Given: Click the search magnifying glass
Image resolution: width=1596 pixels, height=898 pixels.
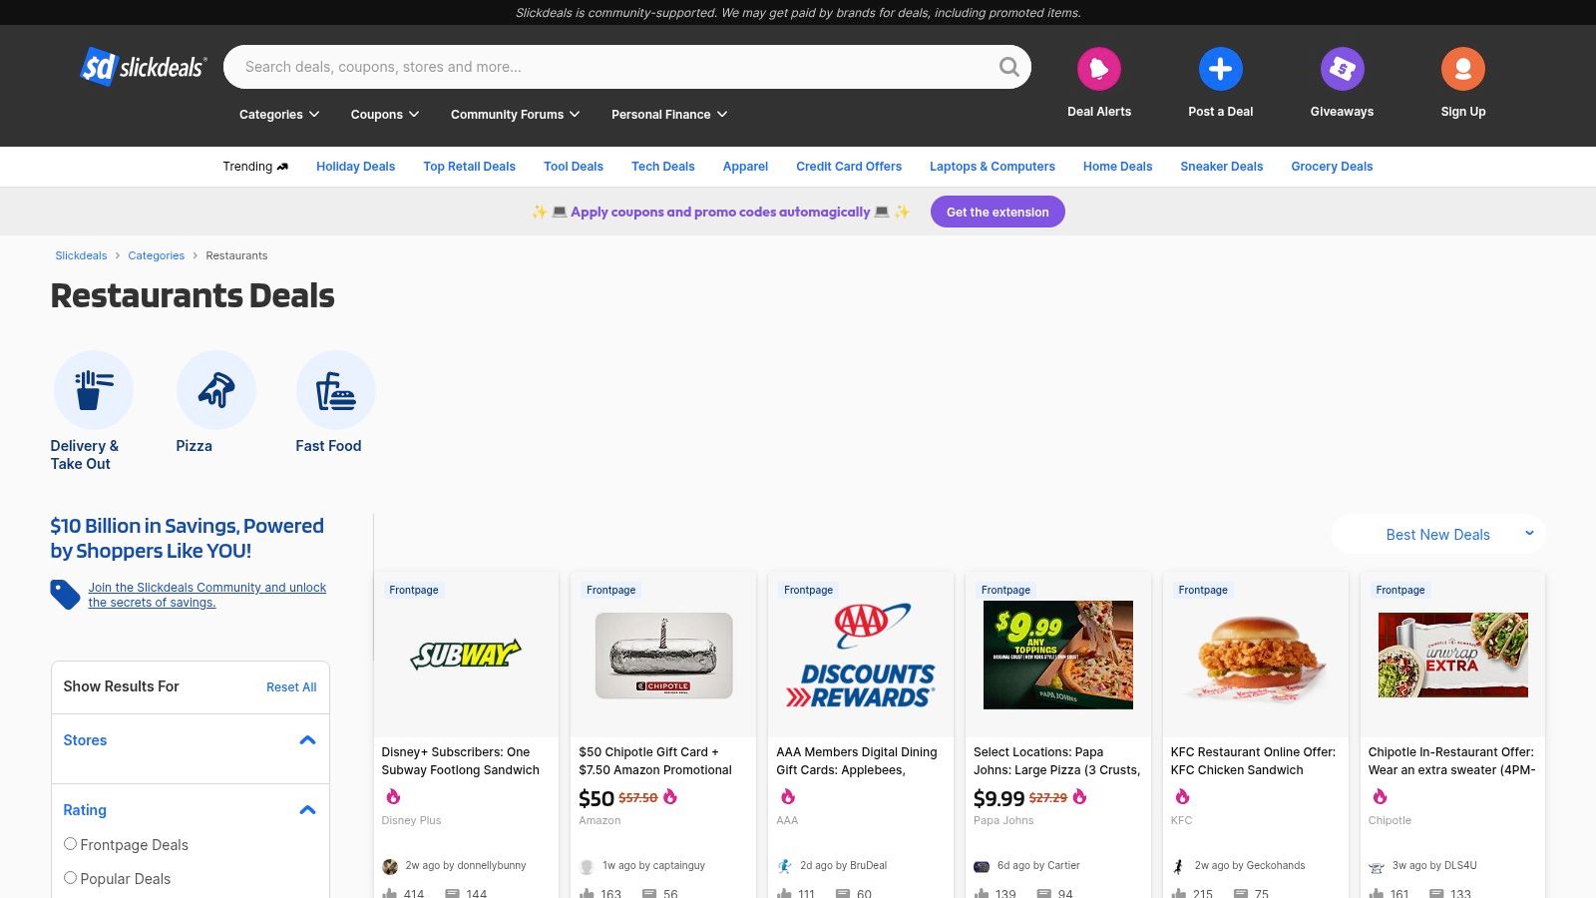Looking at the screenshot, I should coord(1008,67).
